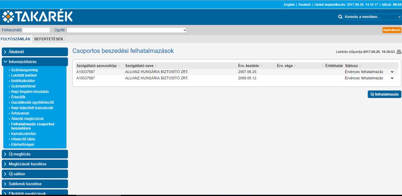Click the Új felhatalmazás button
Viewport: 402px width, 196px height.
384,94
